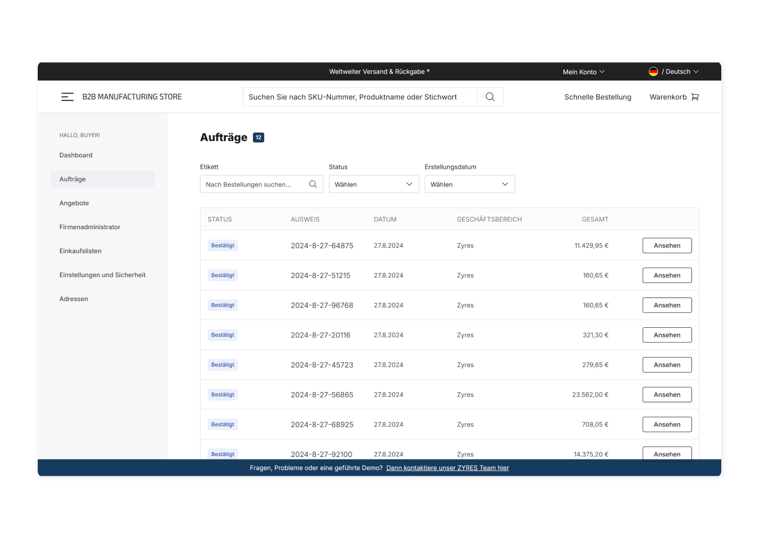Focus the SKU product search field
The width and height of the screenshot is (759, 550).
[360, 97]
